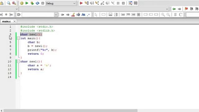This screenshot has width=199, height=112.
Task: Click line number 14 in the margin
Action: point(9,77)
